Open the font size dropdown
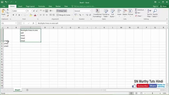Viewport: 169px width, 95px height. (x=31, y=11)
